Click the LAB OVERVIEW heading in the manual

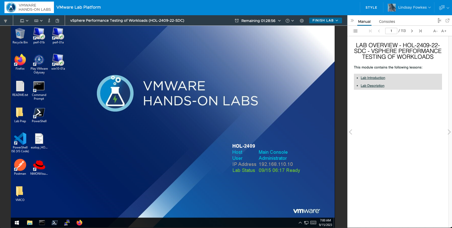click(398, 51)
